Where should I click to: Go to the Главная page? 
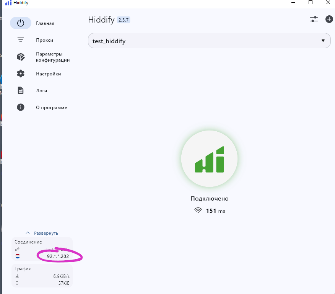[45, 23]
